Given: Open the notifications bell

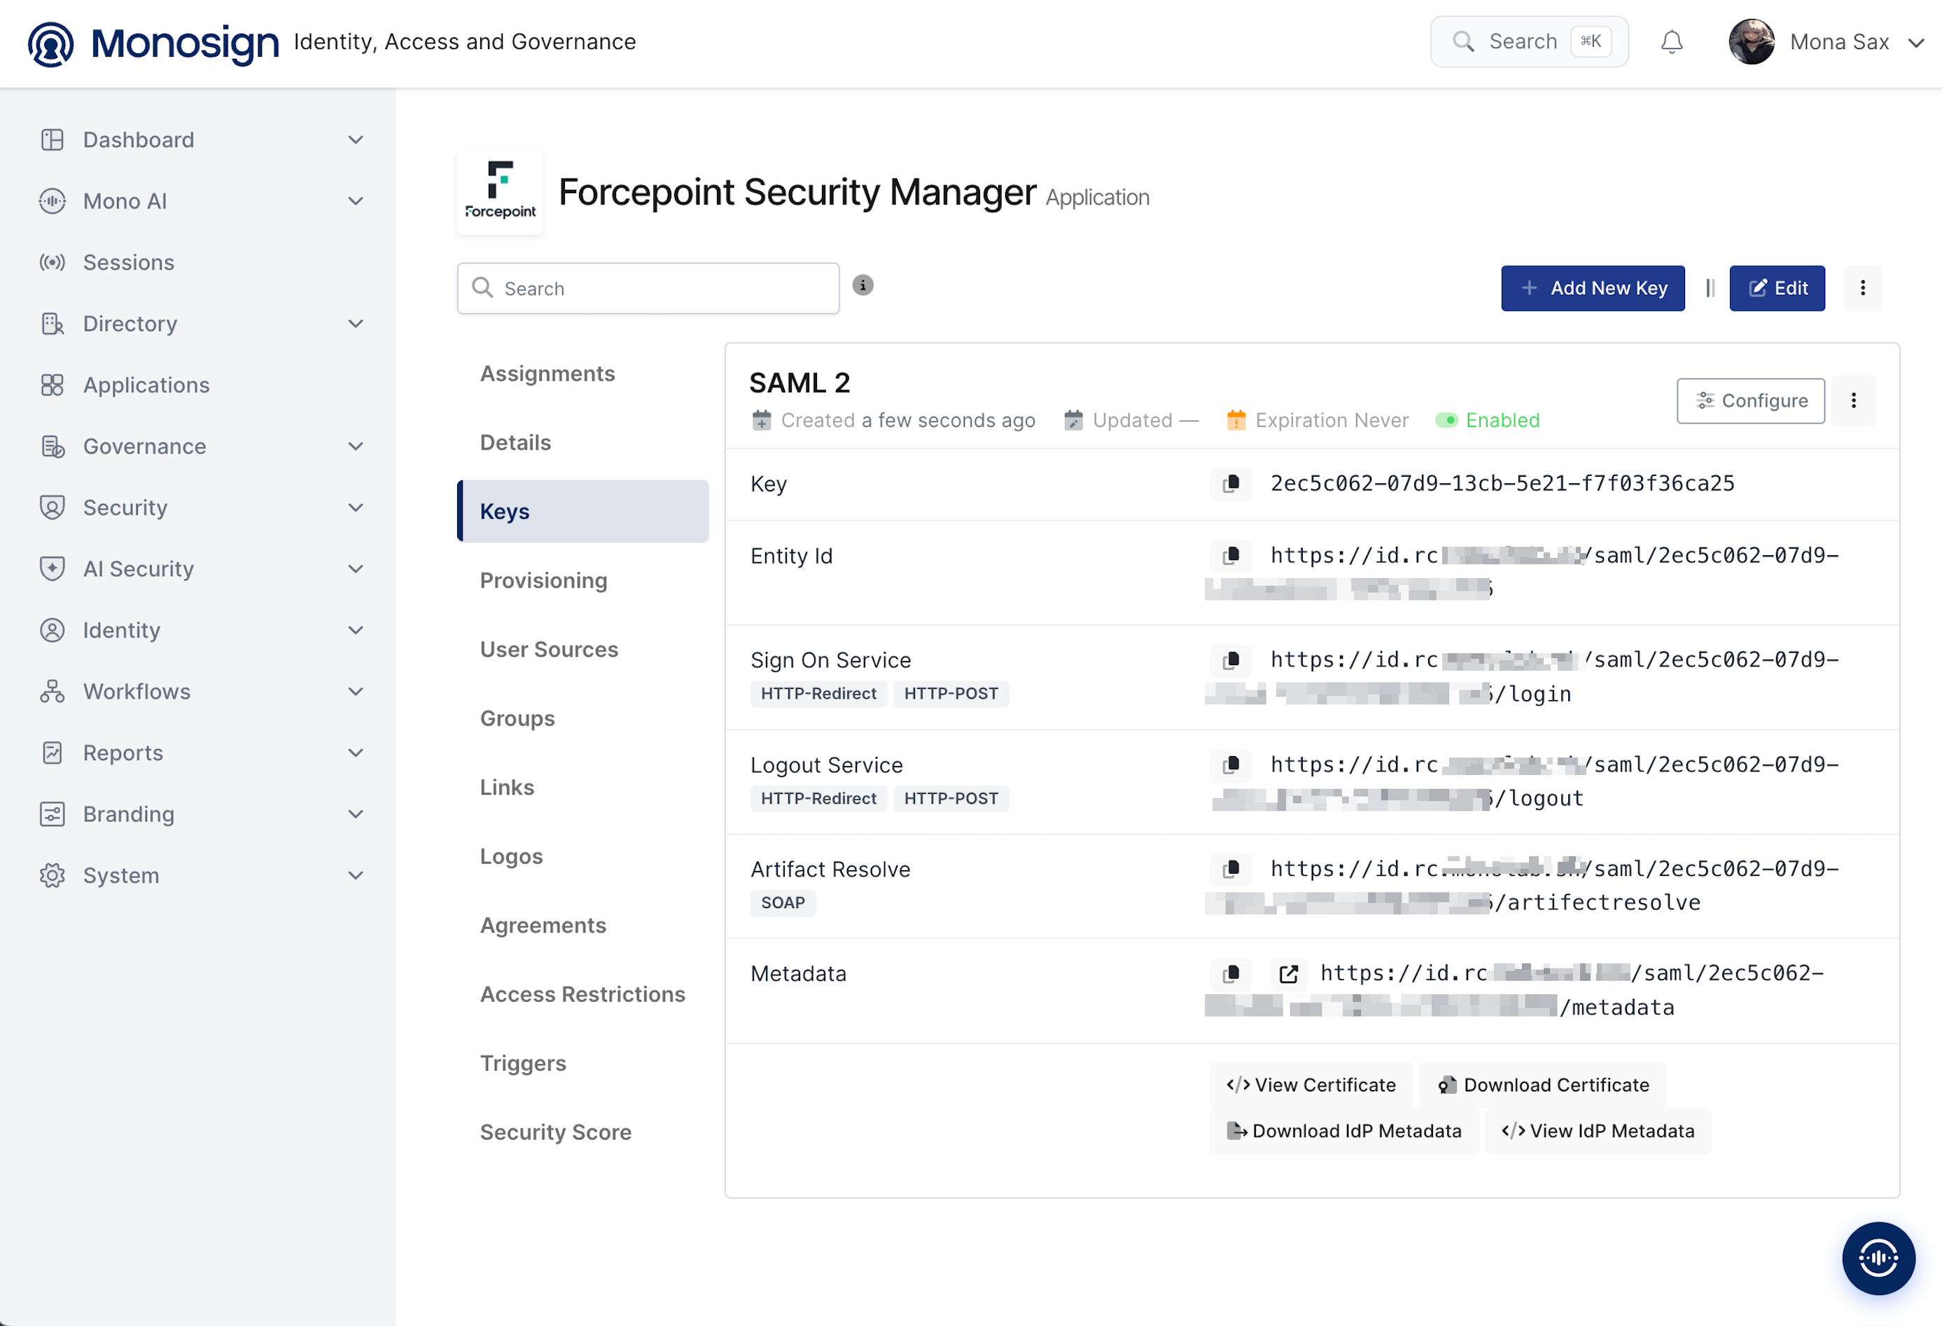Looking at the screenshot, I should (1671, 42).
